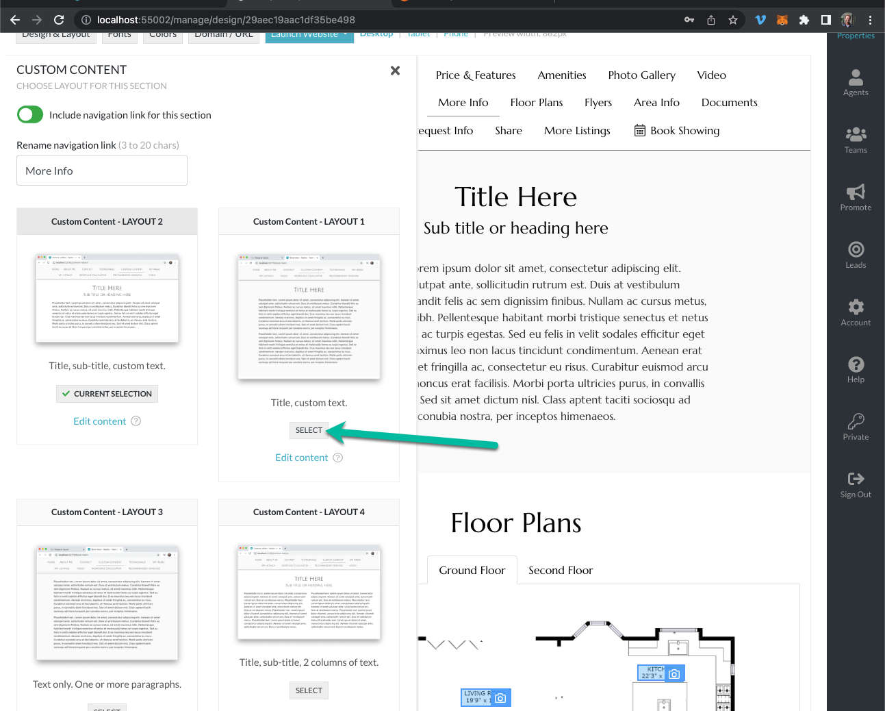Viewport: 885px width, 711px height.
Task: Click the browser forward arrow
Action: pyautogui.click(x=37, y=20)
